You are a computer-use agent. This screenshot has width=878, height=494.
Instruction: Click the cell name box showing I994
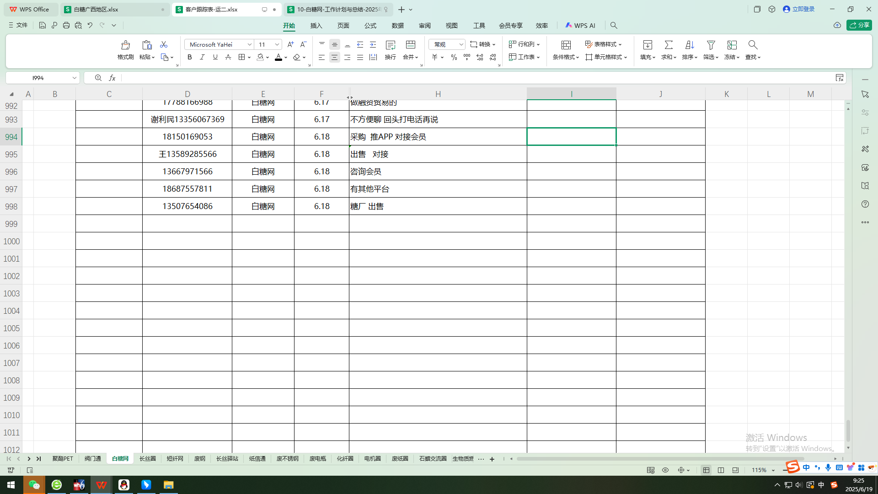38,78
